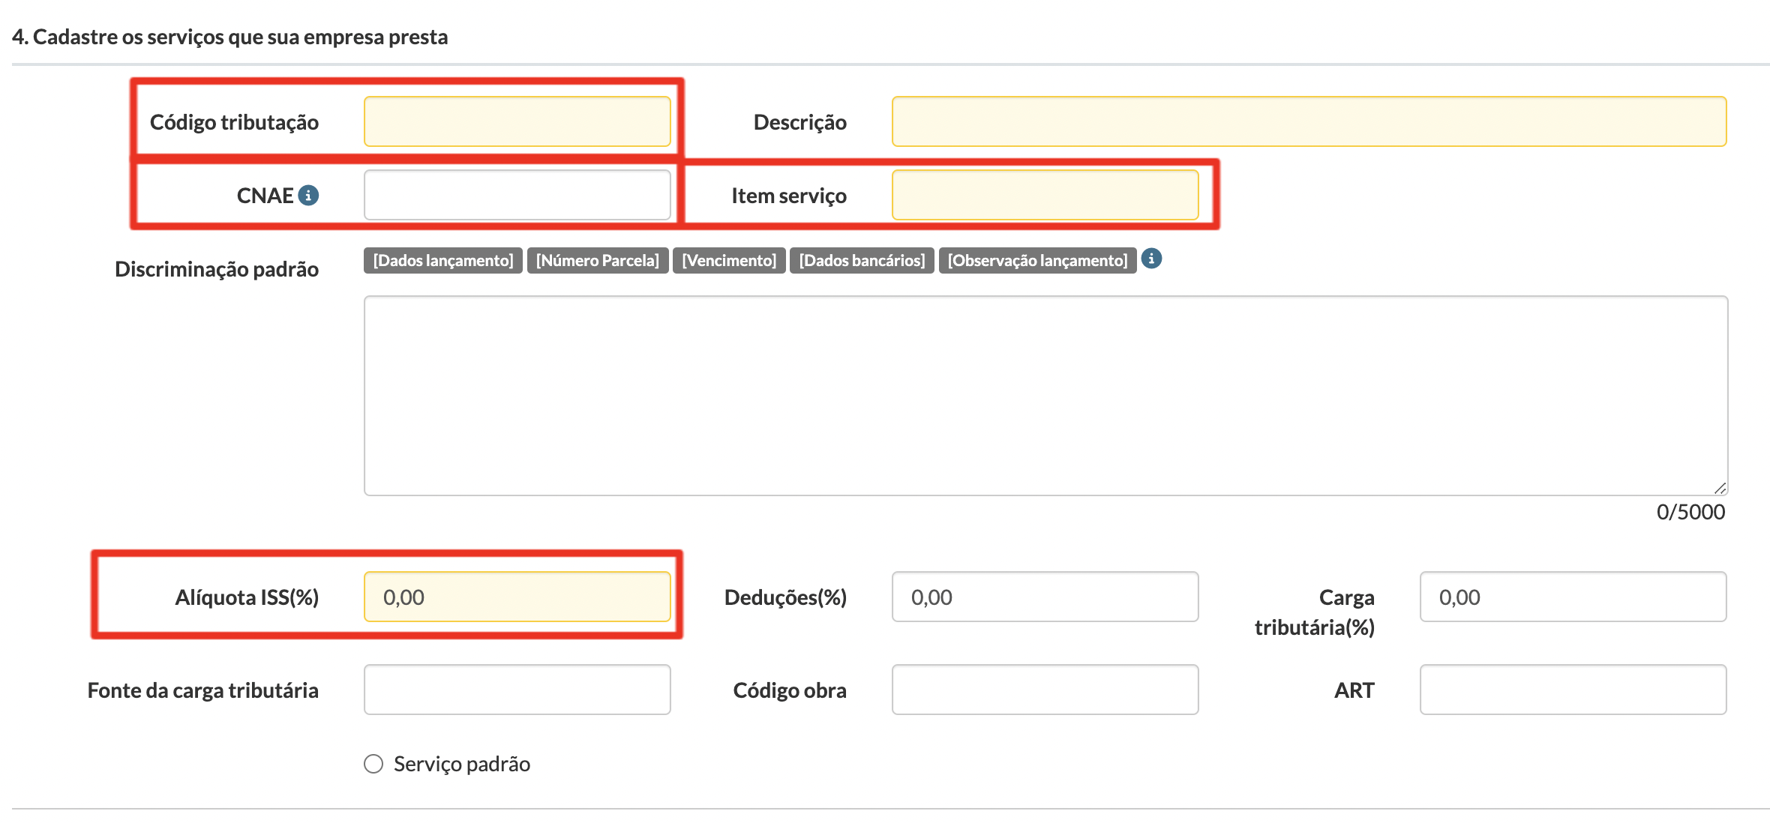Insert the [Observação lançamento] tag
Screen dimensions: 1770x823
point(1037,260)
